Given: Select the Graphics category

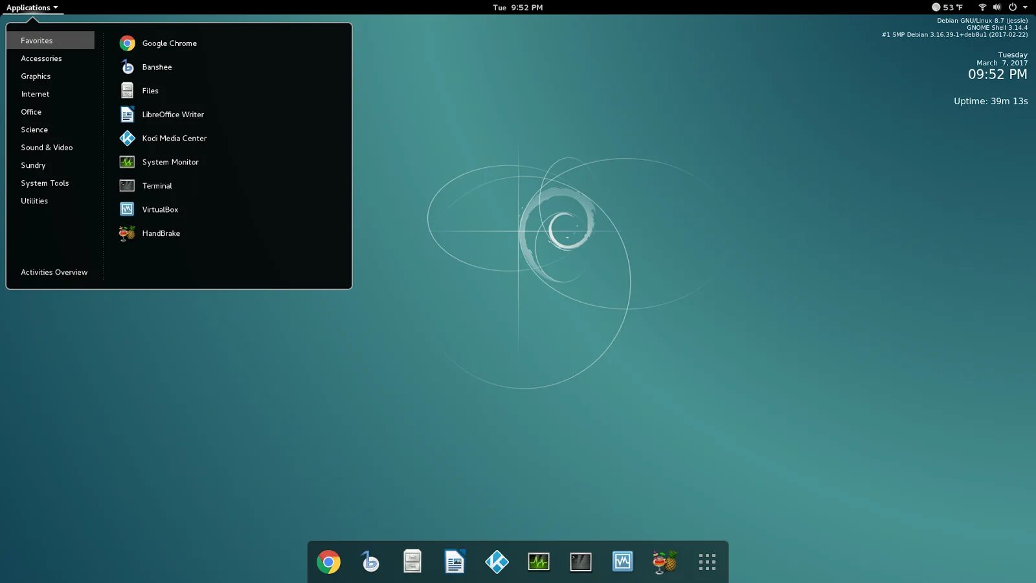Looking at the screenshot, I should click(36, 76).
